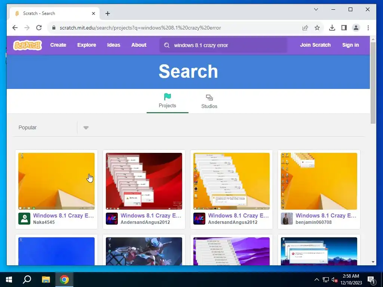The width and height of the screenshot is (383, 287).
Task: Open benjamin060708's project thumbnail
Action: click(x=319, y=181)
